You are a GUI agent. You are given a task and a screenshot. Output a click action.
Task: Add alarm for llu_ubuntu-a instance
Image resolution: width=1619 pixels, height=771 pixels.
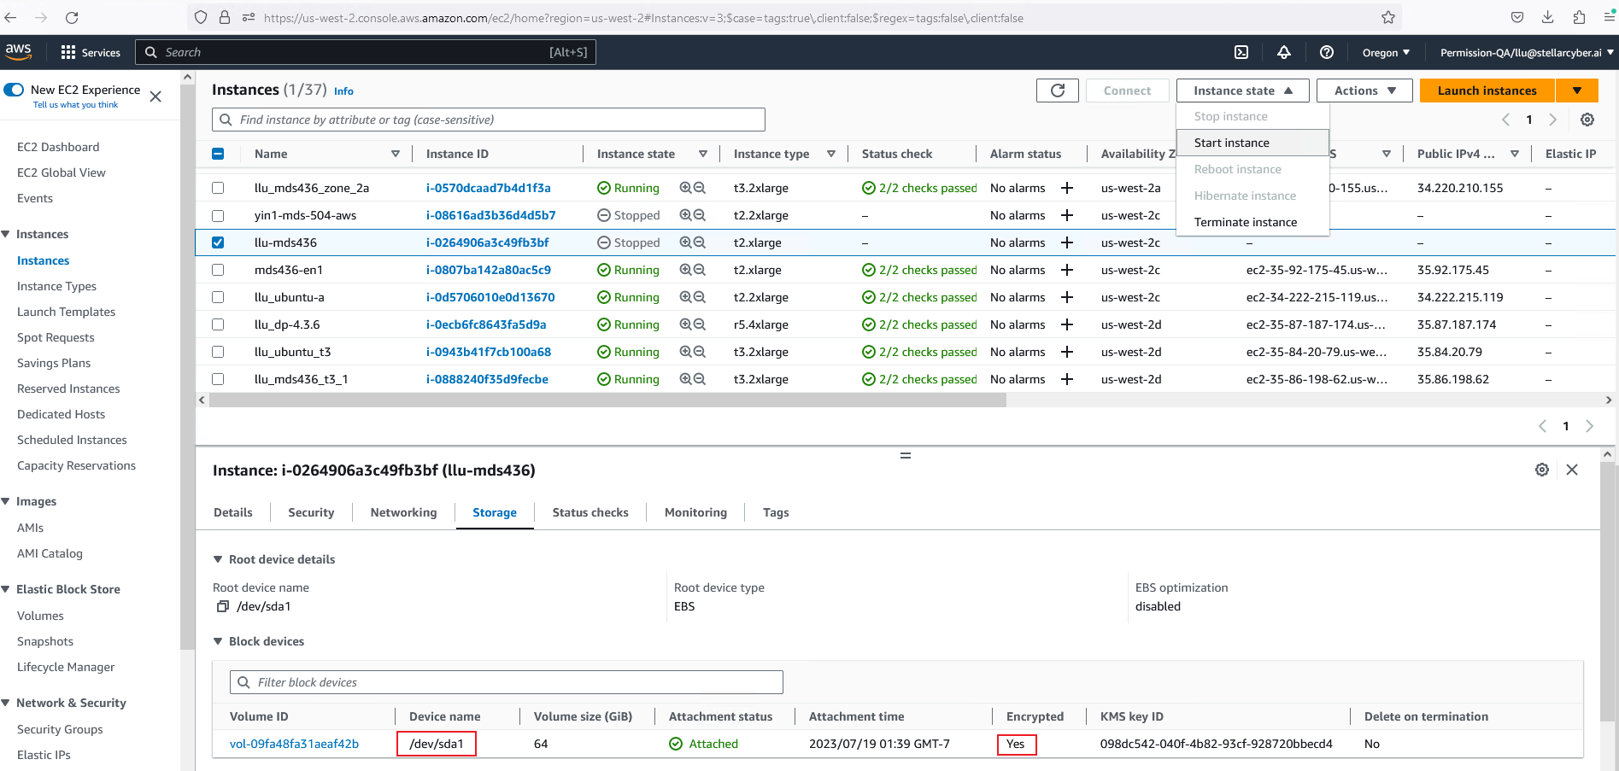(1066, 297)
